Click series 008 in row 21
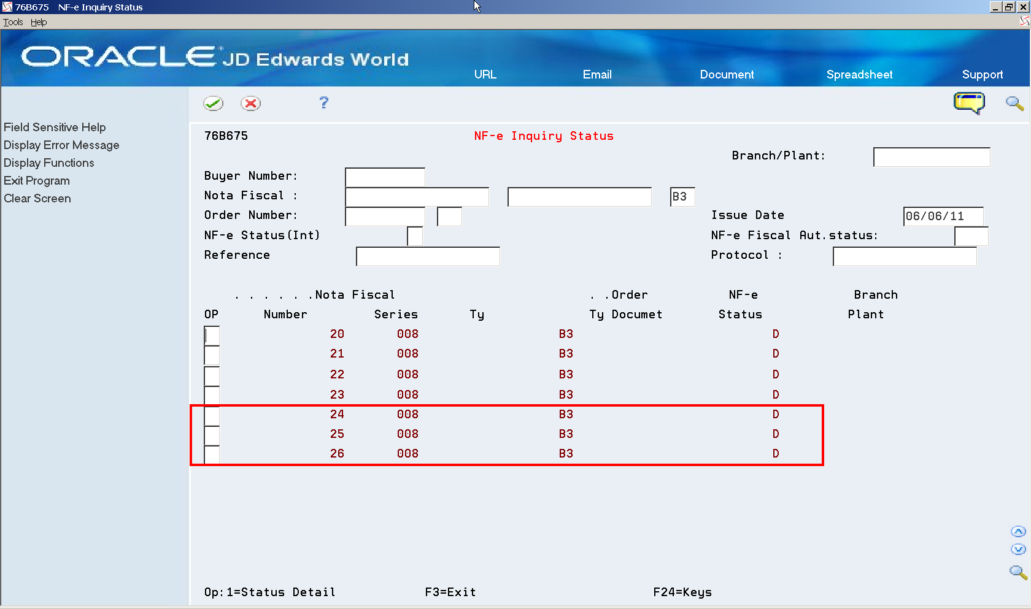 407,353
